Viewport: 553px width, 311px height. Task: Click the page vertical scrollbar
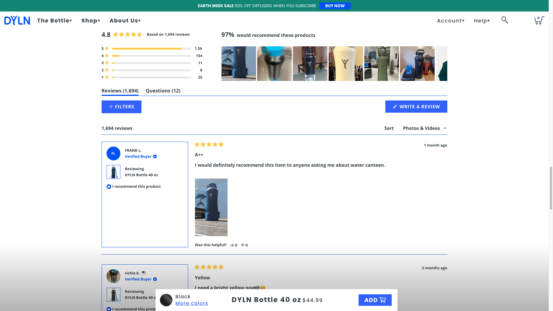[551, 188]
